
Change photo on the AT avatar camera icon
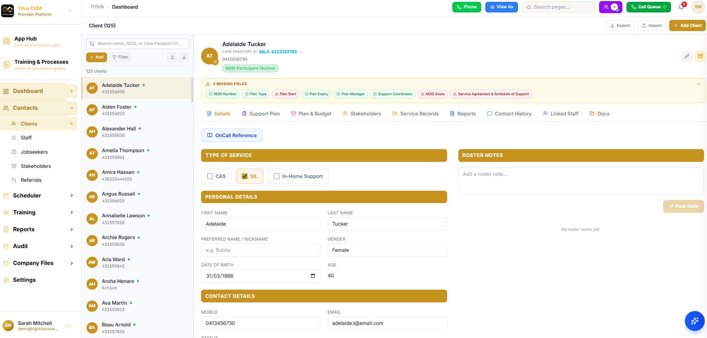click(x=215, y=62)
